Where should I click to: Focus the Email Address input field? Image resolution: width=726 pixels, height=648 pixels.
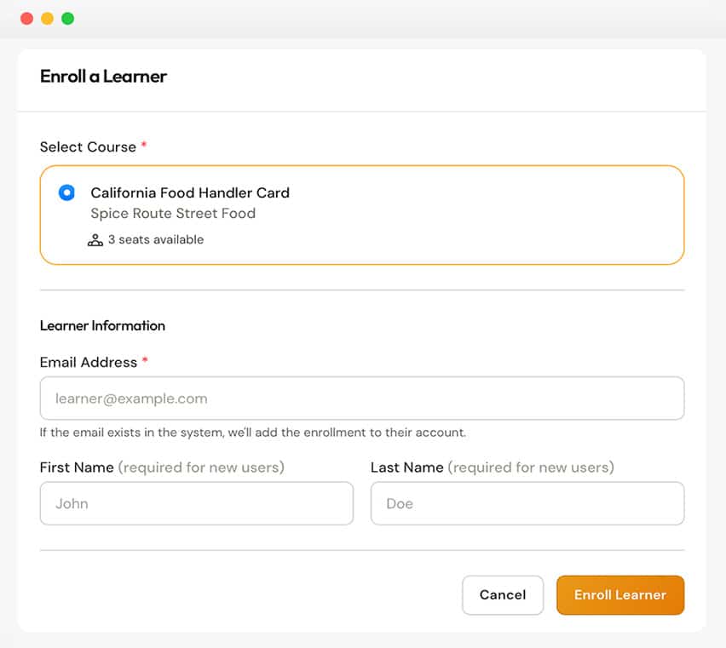(362, 399)
